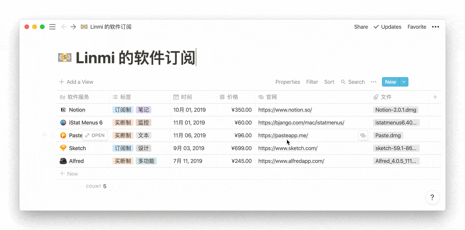465x230 pixels.
Task: Open the notion.so website link
Action: coord(285,110)
